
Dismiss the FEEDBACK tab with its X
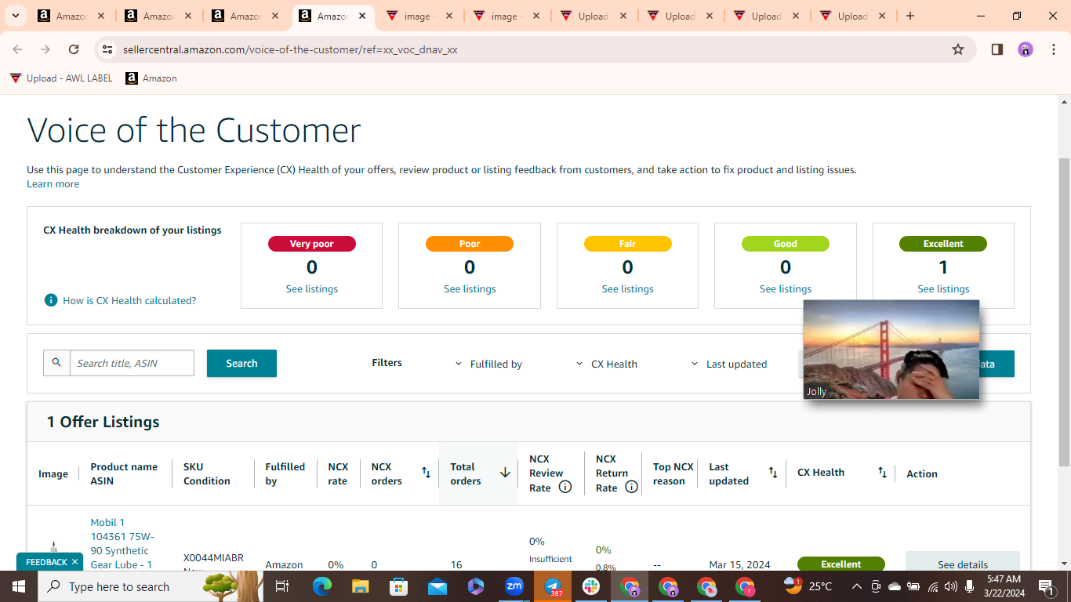tap(74, 562)
